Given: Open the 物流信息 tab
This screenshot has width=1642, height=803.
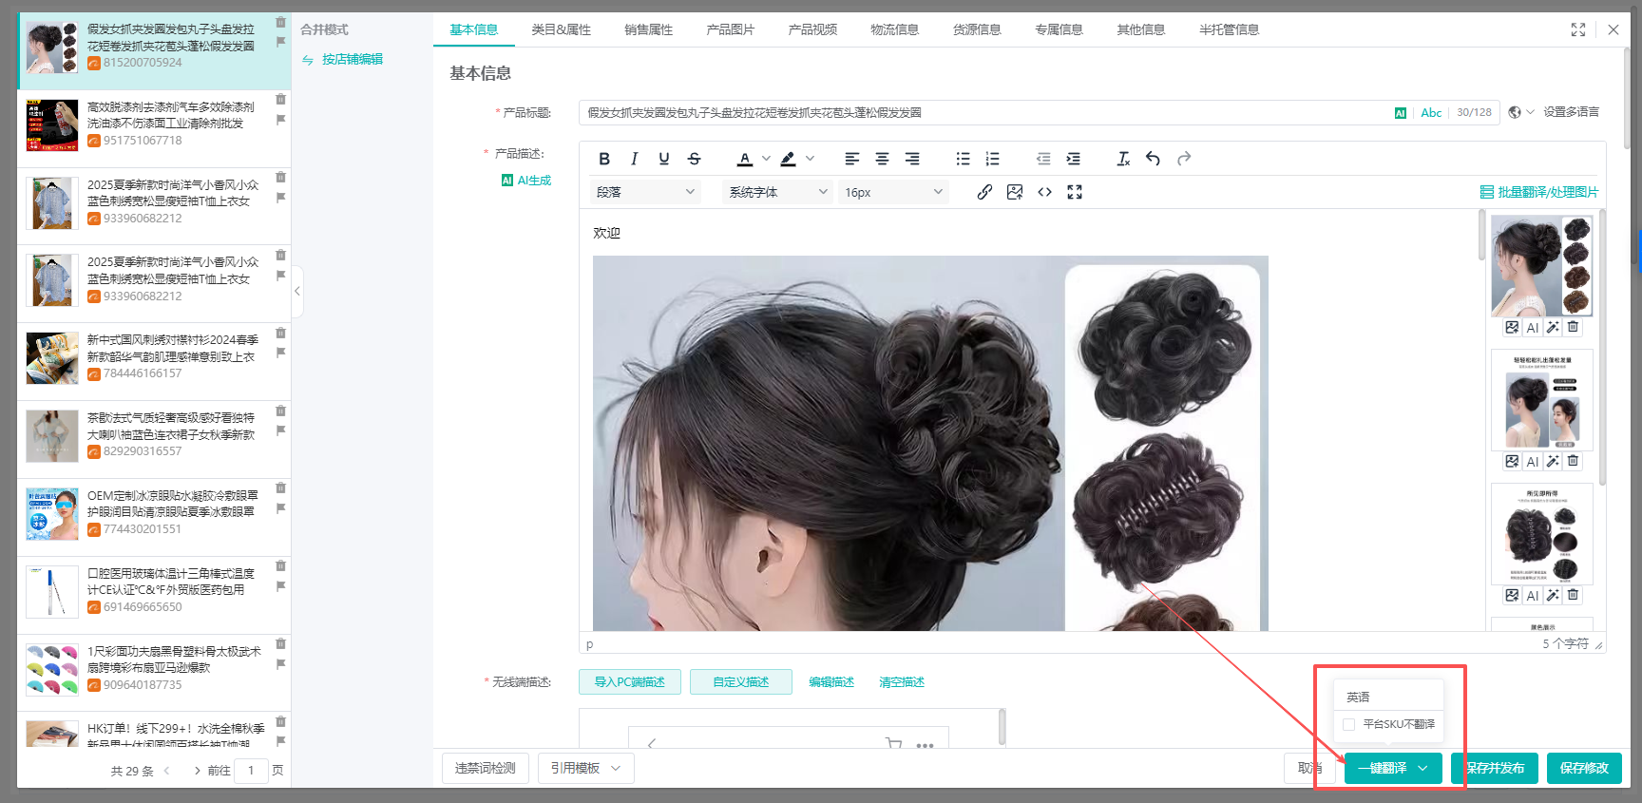Looking at the screenshot, I should coord(894,29).
